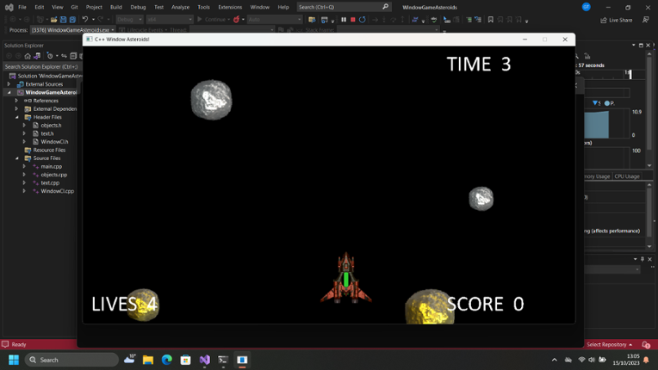The width and height of the screenshot is (658, 370).
Task: Open the Auto debugger type dropdown
Action: [275, 19]
